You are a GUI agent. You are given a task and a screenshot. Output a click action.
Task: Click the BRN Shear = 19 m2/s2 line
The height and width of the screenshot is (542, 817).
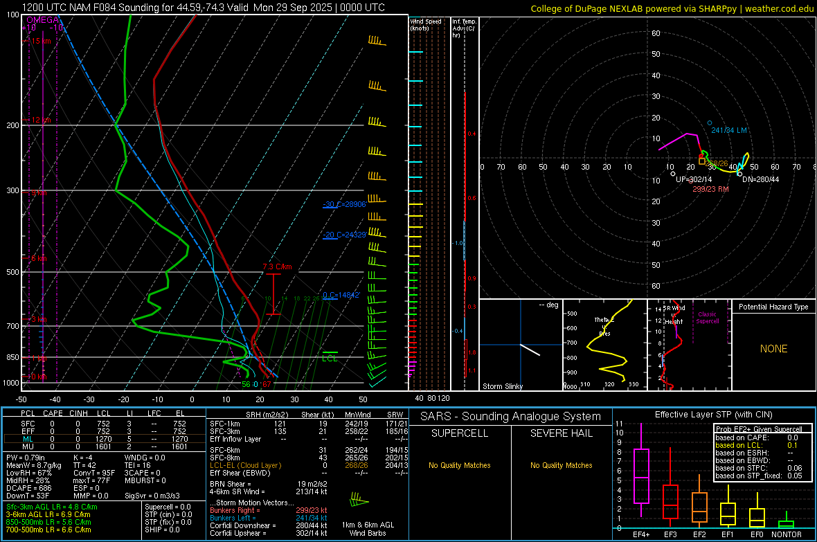tap(269, 484)
